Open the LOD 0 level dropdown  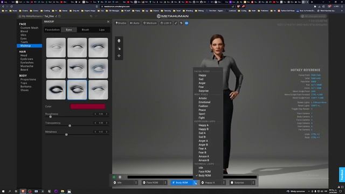click(166, 23)
